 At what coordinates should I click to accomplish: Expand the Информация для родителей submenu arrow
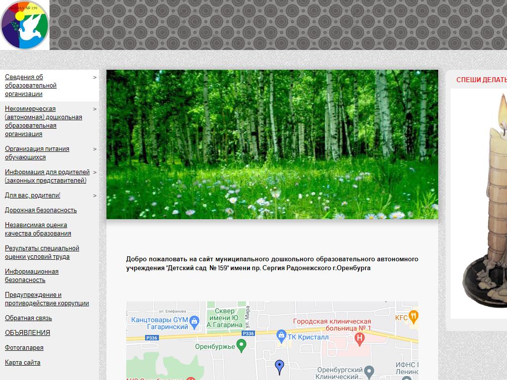95,172
